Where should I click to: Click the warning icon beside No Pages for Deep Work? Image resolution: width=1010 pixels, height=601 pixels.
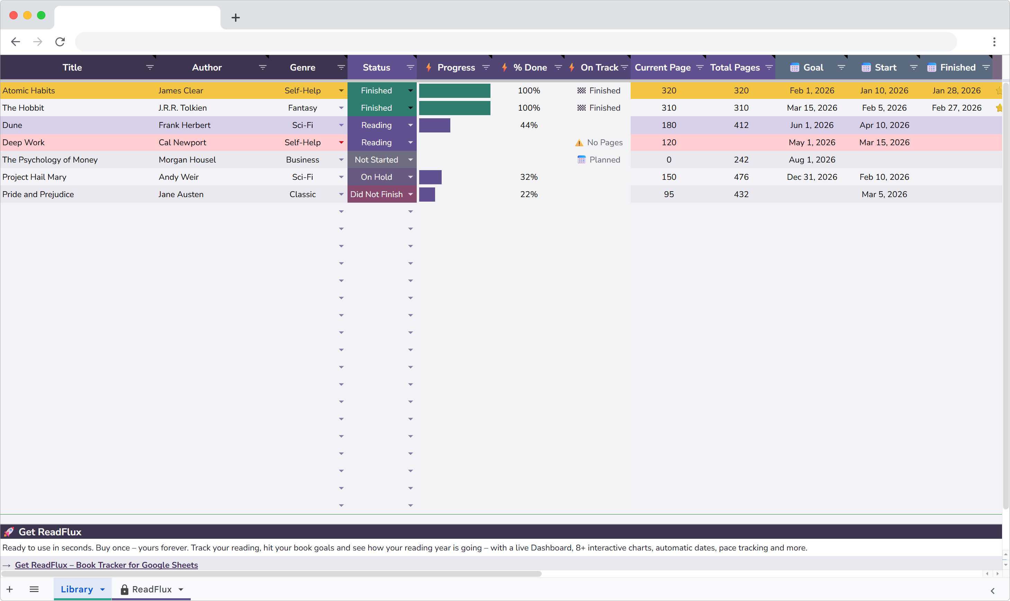579,142
